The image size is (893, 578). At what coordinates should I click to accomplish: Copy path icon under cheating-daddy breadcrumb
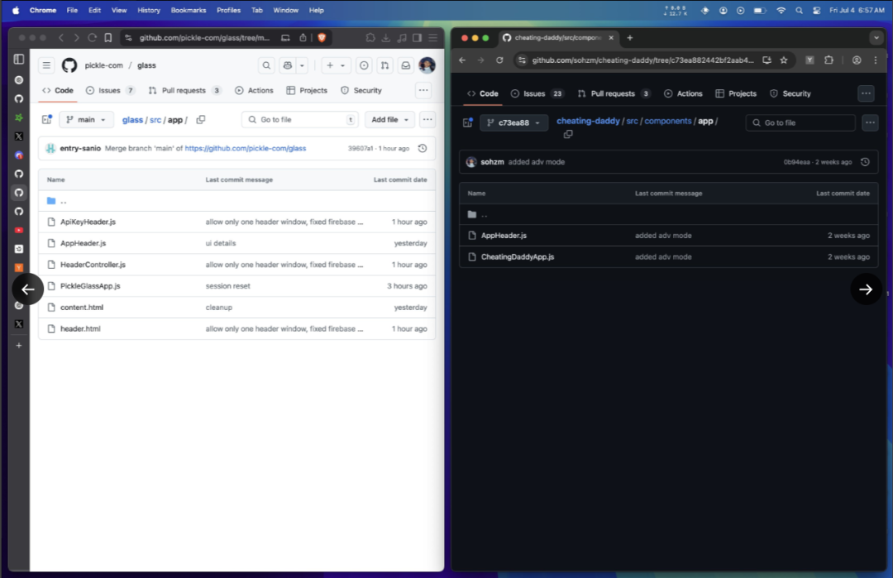coord(568,135)
